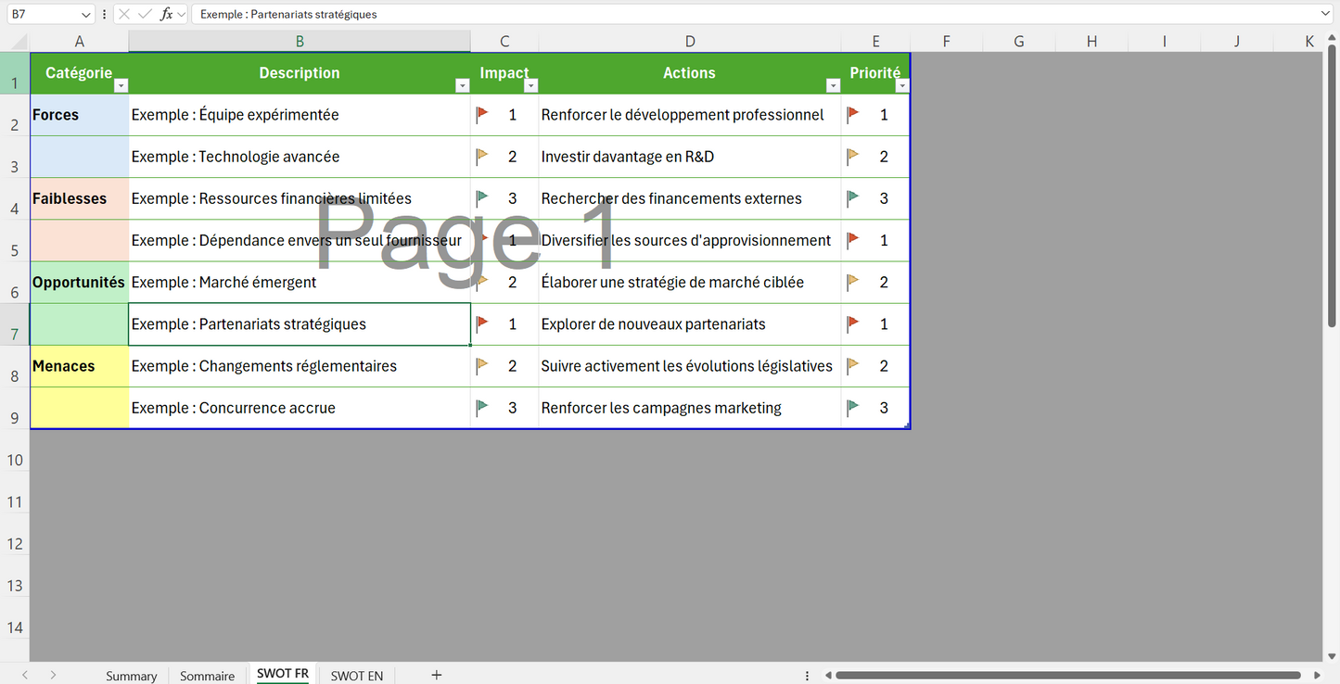Viewport: 1340px width, 684px height.
Task: Select column D header
Action: (689, 42)
